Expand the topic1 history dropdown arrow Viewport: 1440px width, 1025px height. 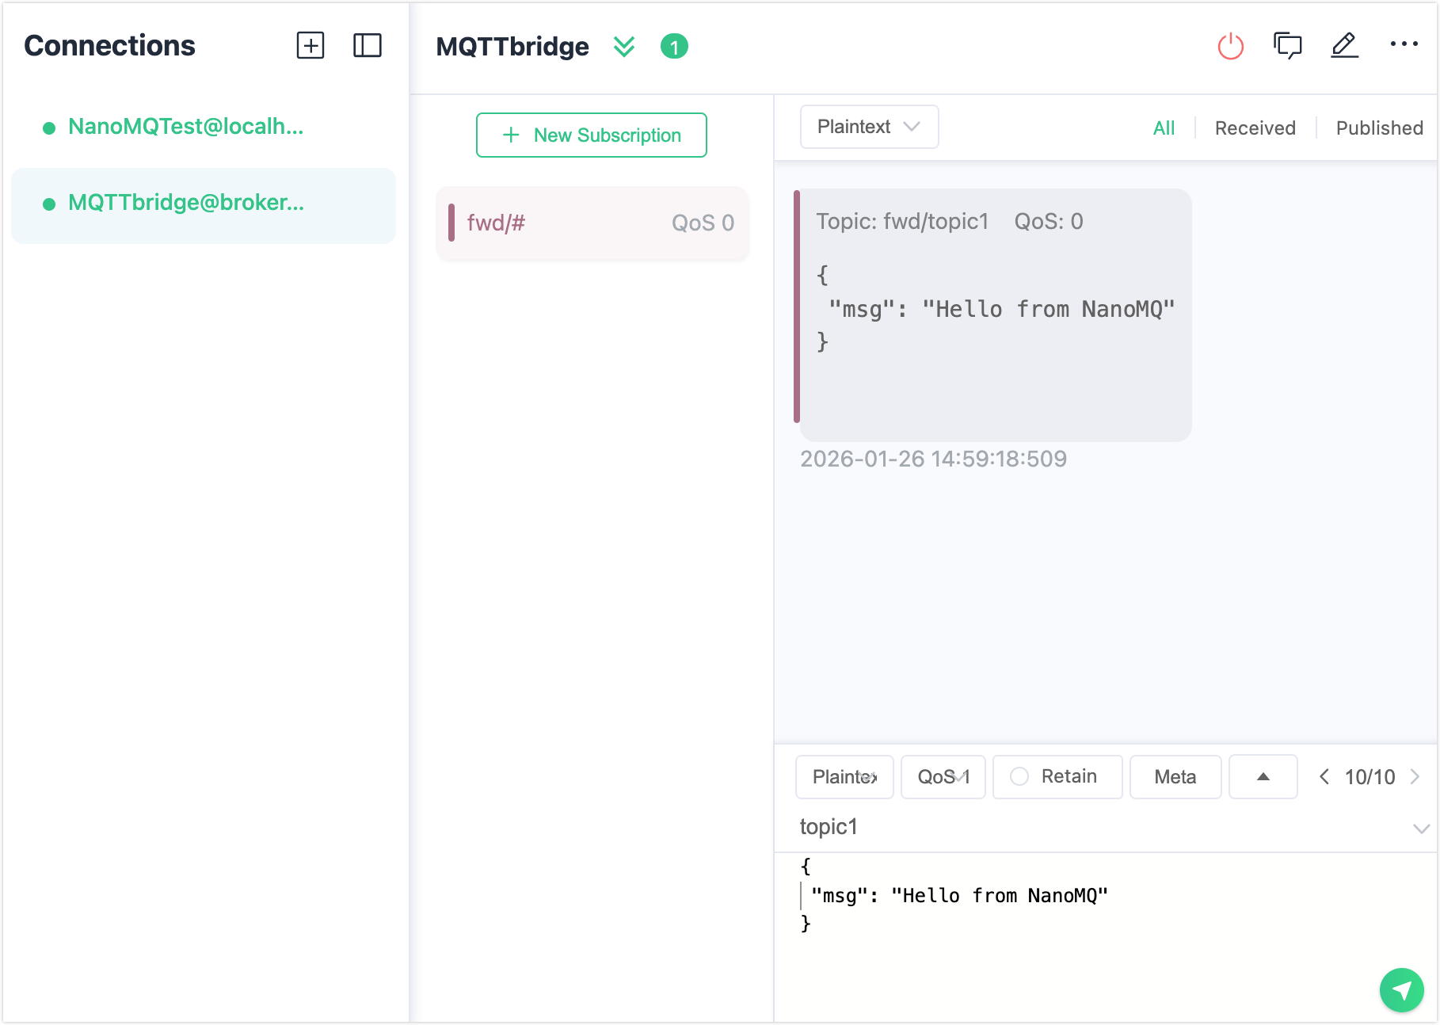click(1420, 829)
